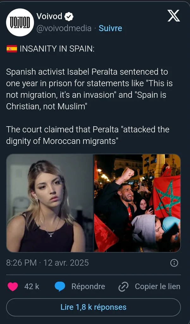This screenshot has height=324, width=190.
Task: Open the 8:26 PM 12 avr. 2025 timestamp
Action: (x=47, y=263)
